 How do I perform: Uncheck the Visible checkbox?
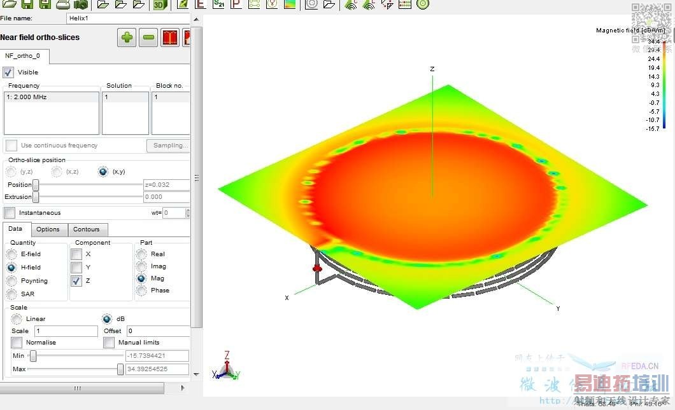click(8, 72)
